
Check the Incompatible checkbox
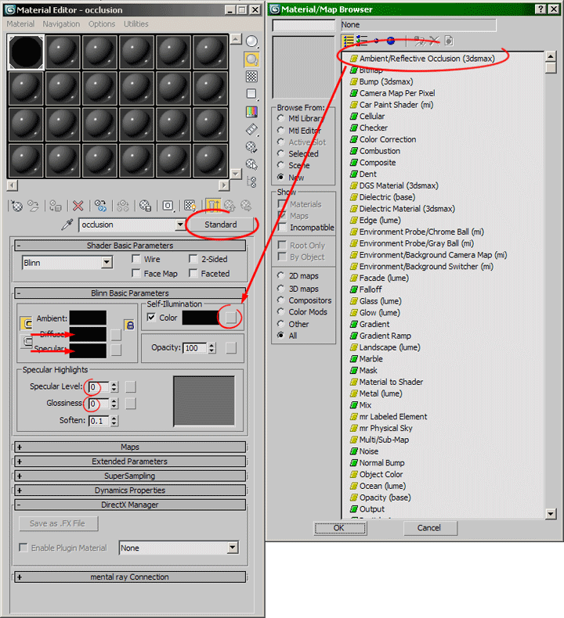pos(282,228)
